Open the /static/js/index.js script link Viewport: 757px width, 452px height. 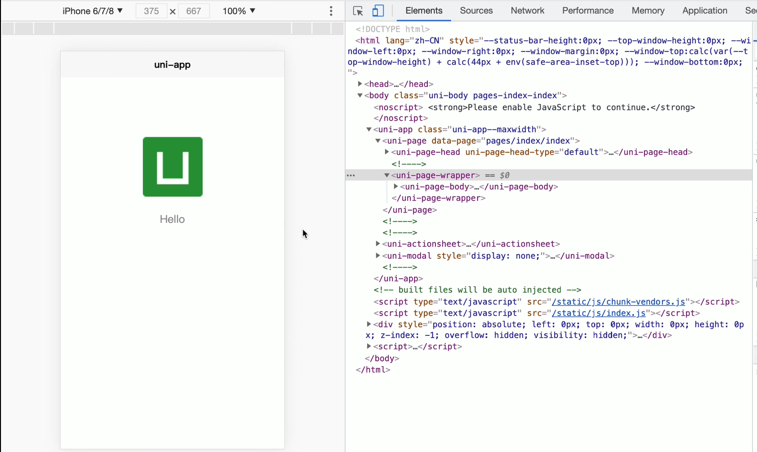599,313
